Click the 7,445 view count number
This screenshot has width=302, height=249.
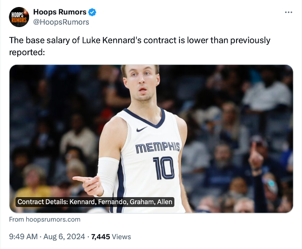pos(101,237)
